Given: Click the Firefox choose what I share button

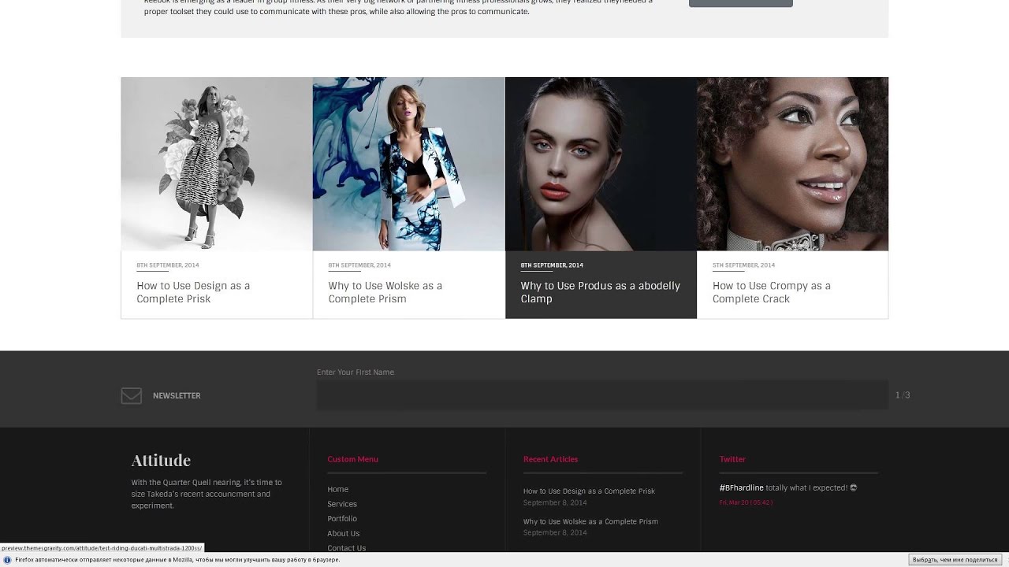Looking at the screenshot, I should click(955, 560).
